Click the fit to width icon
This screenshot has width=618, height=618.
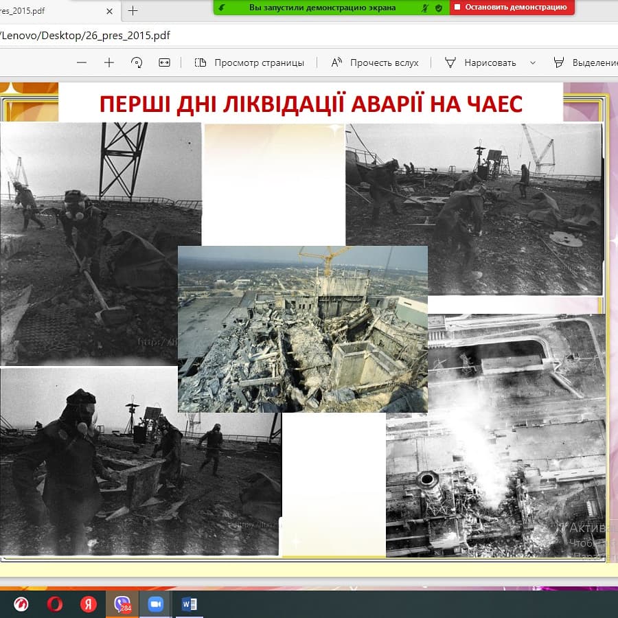pyautogui.click(x=164, y=62)
